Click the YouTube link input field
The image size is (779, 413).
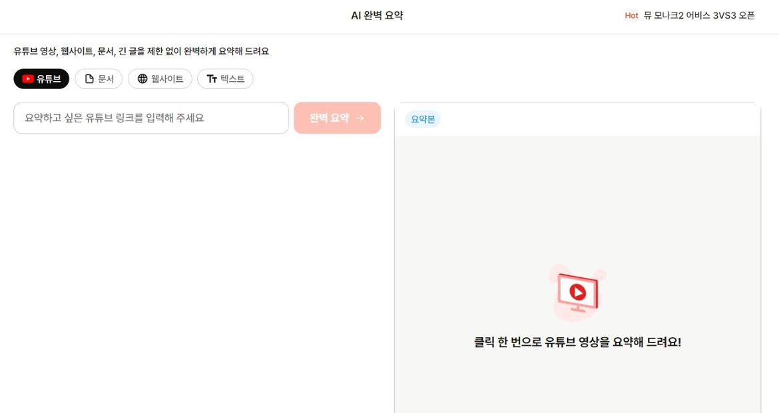(150, 117)
